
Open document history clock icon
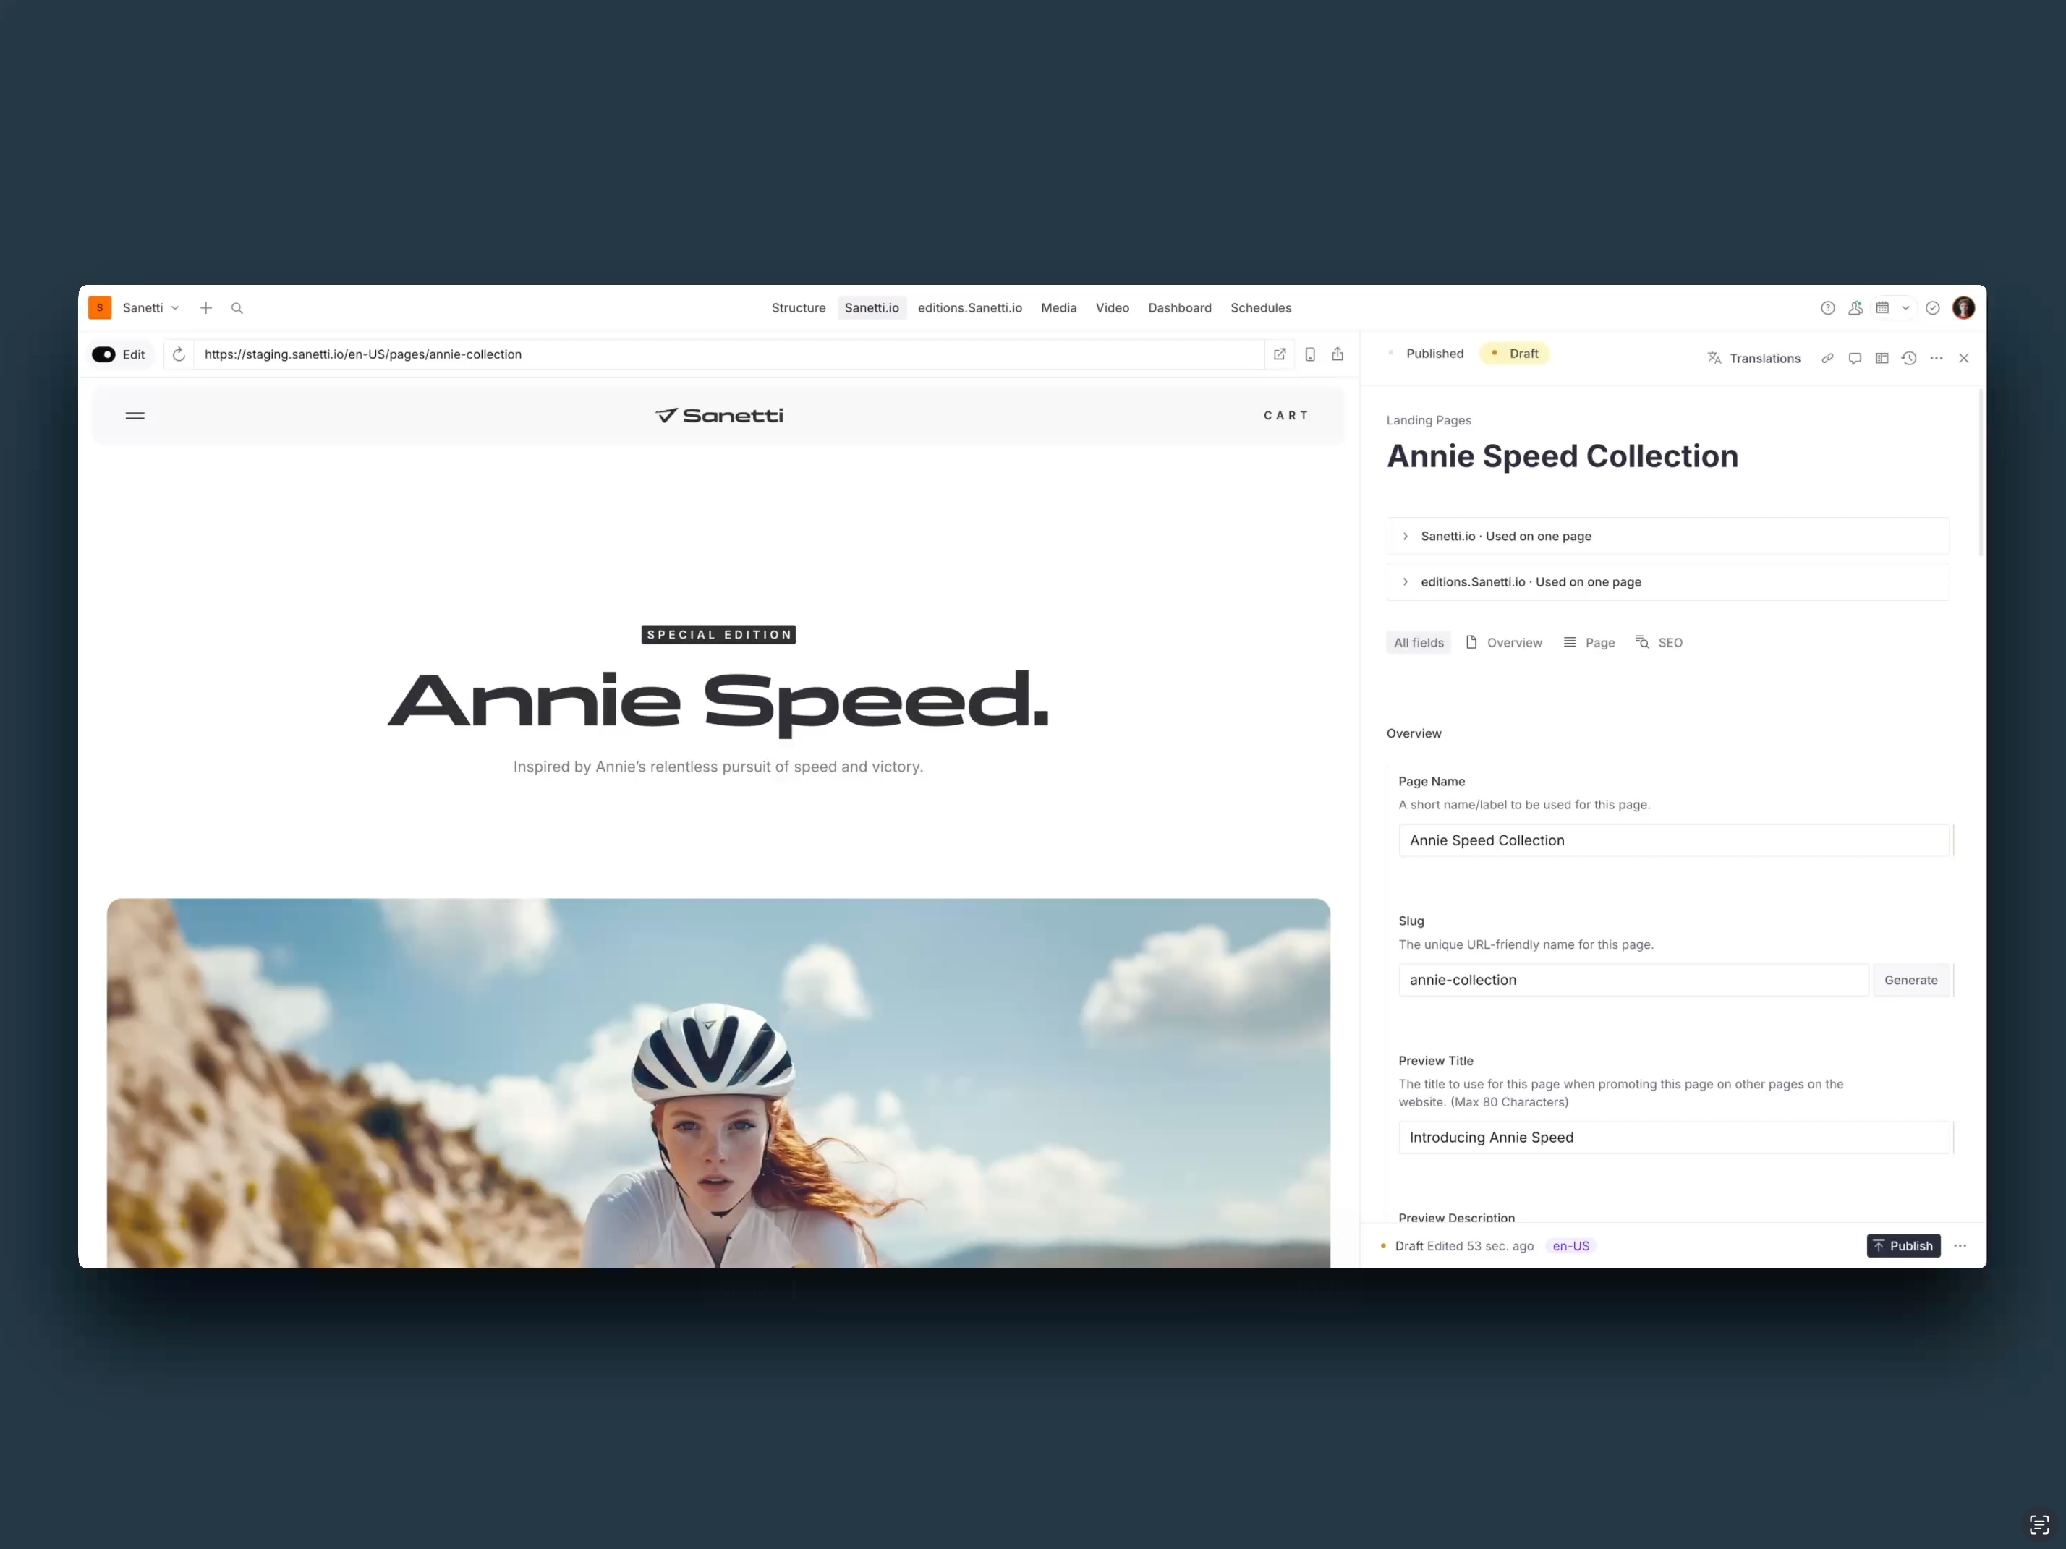[x=1909, y=359]
